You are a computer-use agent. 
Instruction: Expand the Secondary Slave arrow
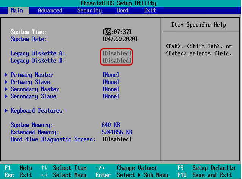click(x=6, y=96)
